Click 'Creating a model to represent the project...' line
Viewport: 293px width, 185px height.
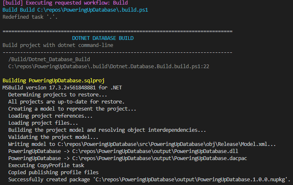coord(72,109)
